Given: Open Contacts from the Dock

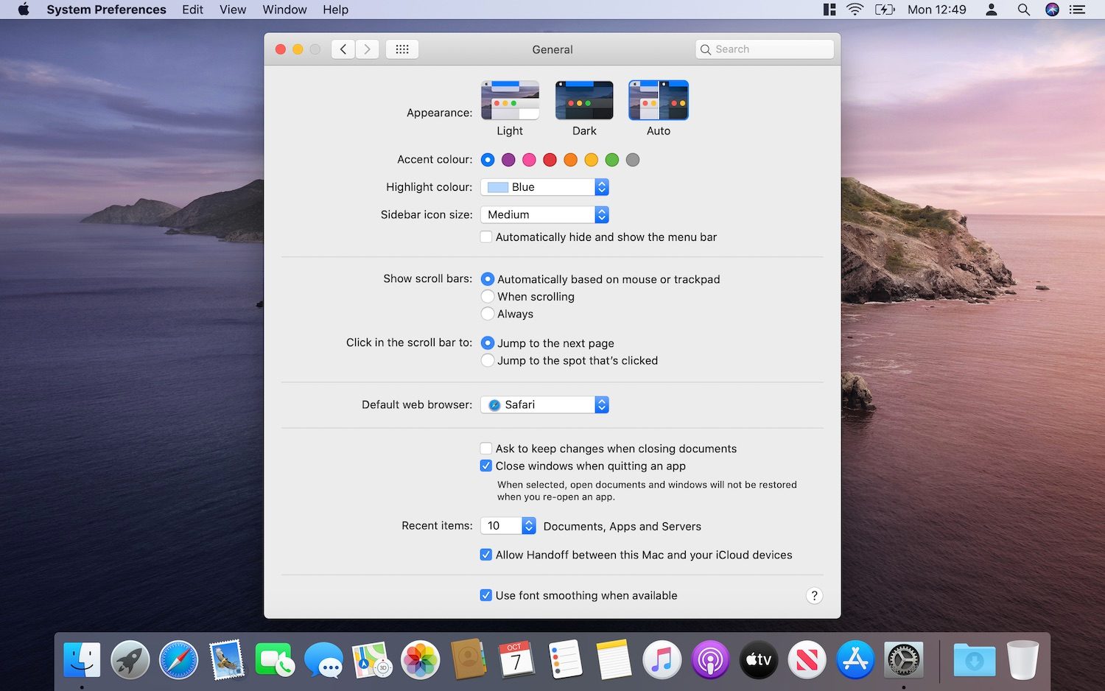Looking at the screenshot, I should [x=469, y=659].
